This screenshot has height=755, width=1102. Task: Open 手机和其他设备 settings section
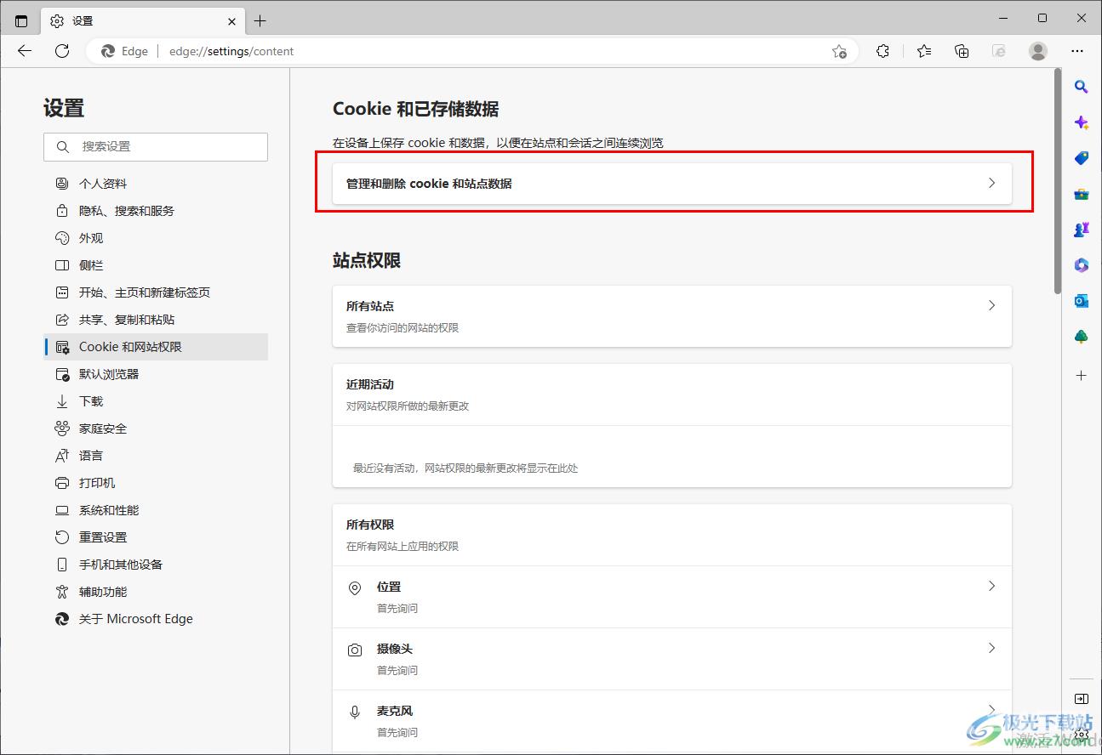tap(156, 565)
